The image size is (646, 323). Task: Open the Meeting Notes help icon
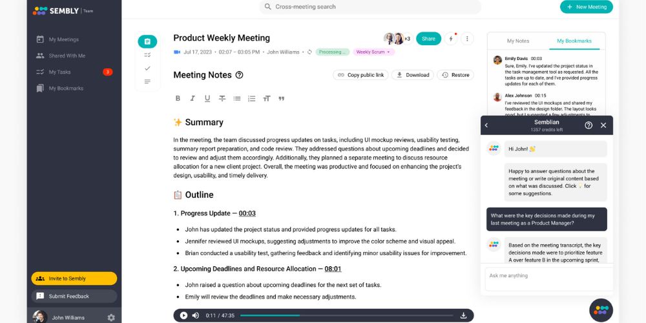point(240,75)
